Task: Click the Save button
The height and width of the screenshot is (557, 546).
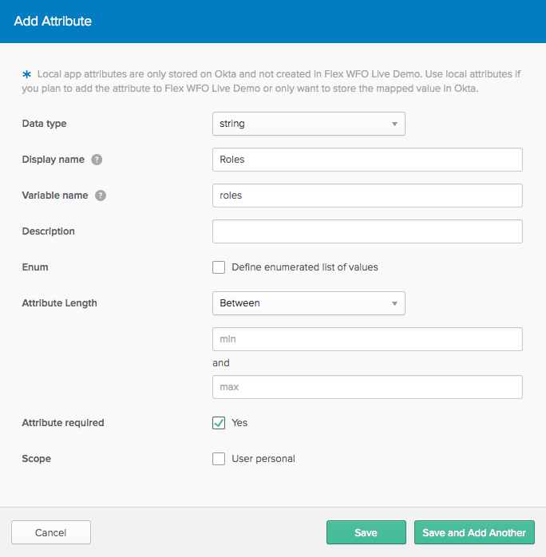Action: click(x=366, y=532)
